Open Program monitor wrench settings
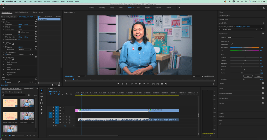Image resolution: width=267 pixels, height=140 pixels. (202, 76)
